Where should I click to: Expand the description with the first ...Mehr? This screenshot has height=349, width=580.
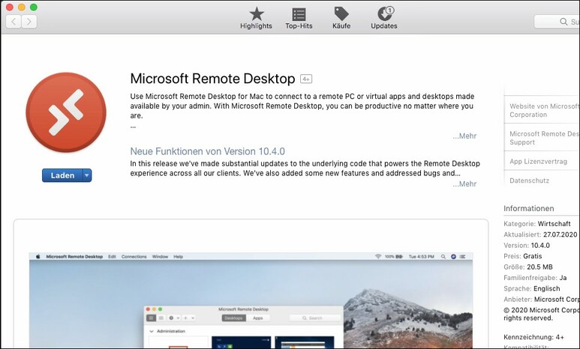[x=464, y=136]
